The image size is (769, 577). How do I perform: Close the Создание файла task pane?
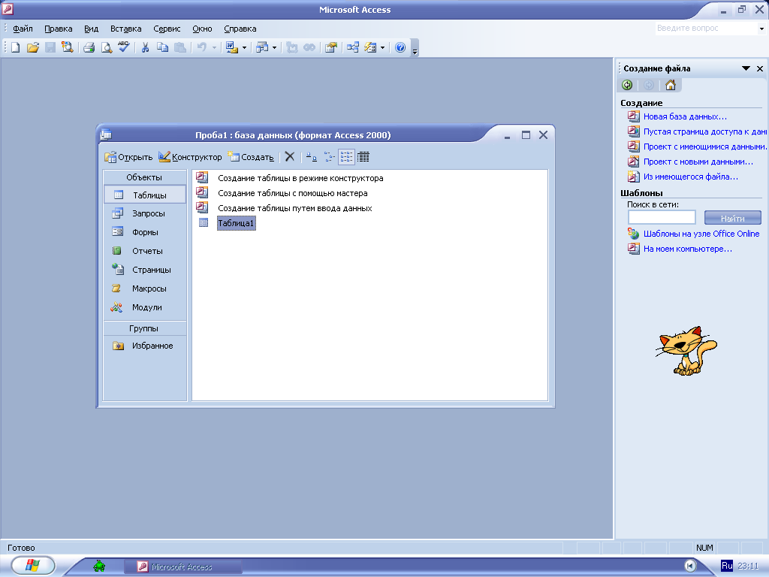(760, 68)
